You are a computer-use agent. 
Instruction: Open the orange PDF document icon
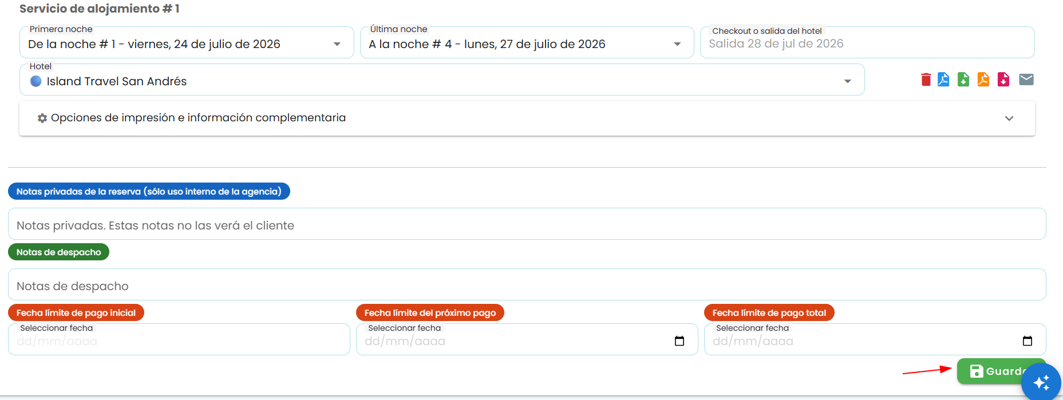[x=983, y=80]
